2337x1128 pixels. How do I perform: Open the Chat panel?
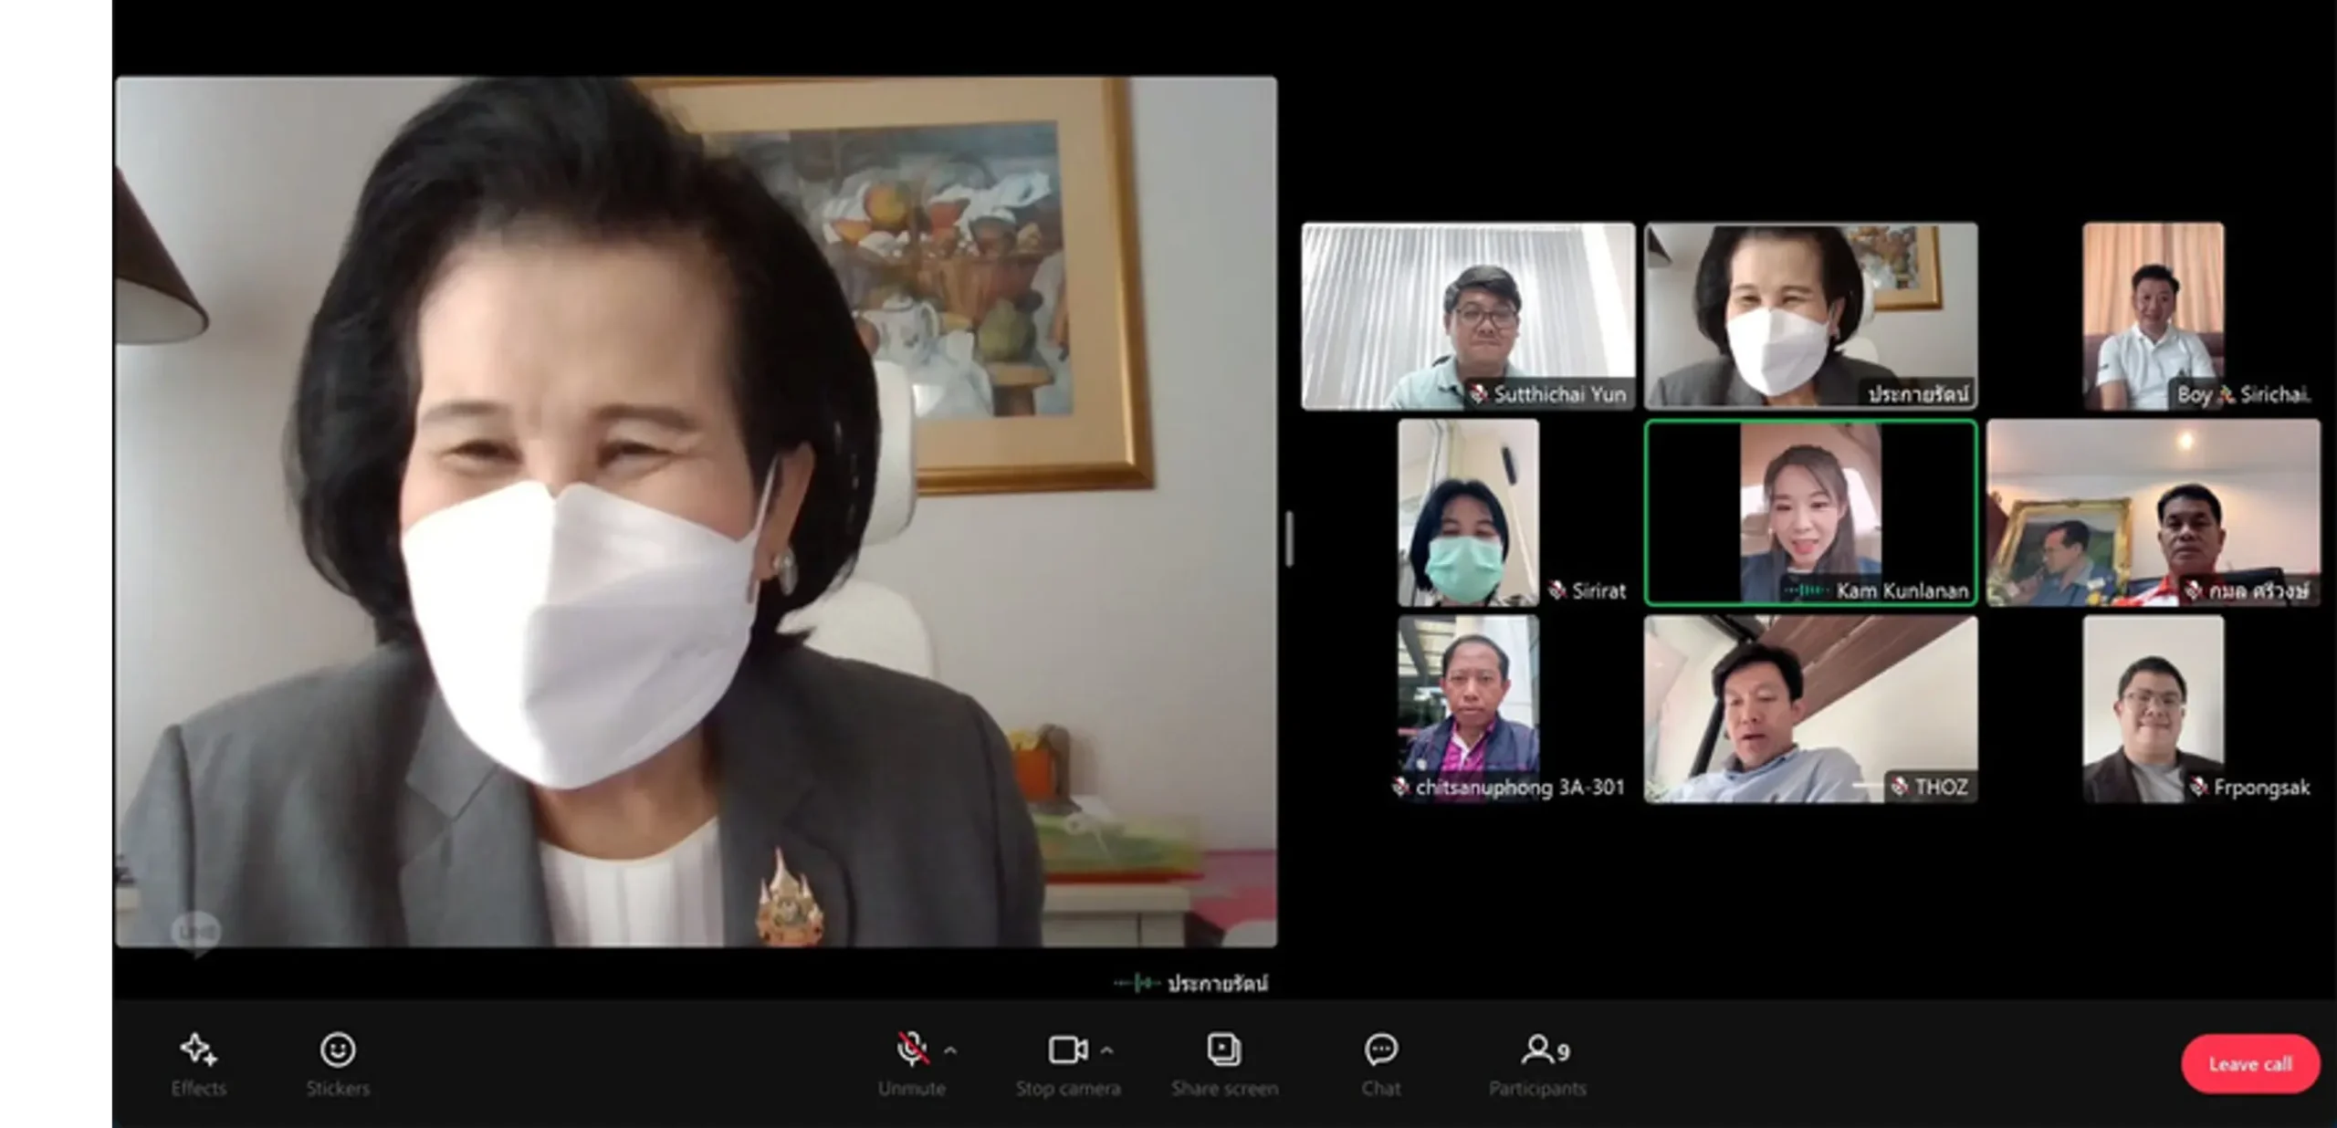1380,1050
